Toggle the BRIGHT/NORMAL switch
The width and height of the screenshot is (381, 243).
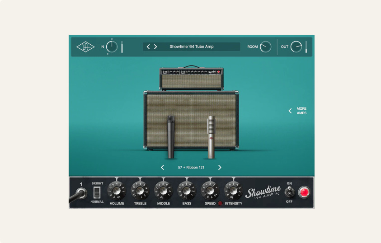(97, 192)
